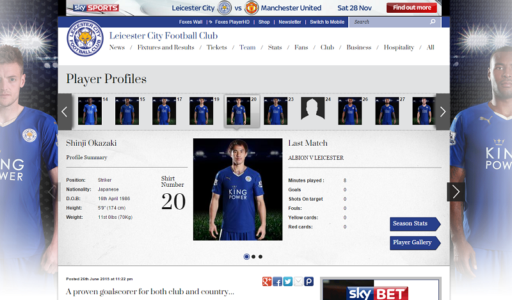Advance player carousel with right arrow
This screenshot has width=512, height=300.
pyautogui.click(x=443, y=112)
